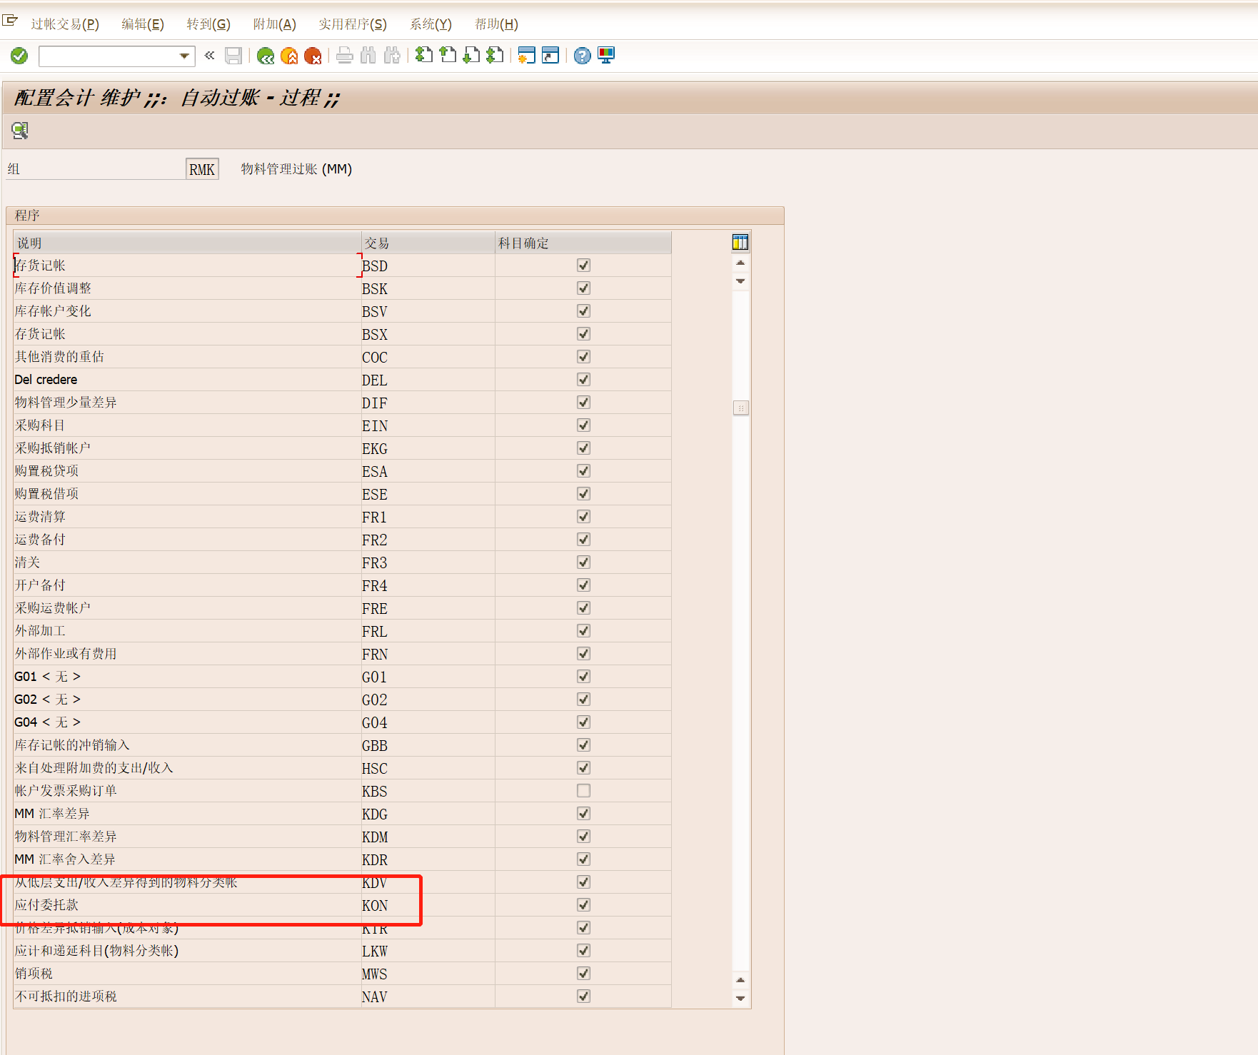
Task: Collapse the command field with double chevron
Action: click(209, 55)
